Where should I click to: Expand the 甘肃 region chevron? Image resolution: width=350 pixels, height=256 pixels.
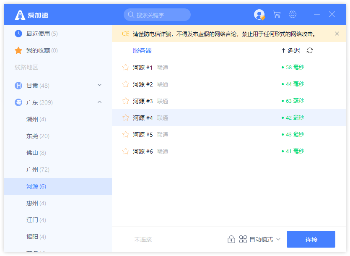pyautogui.click(x=100, y=85)
